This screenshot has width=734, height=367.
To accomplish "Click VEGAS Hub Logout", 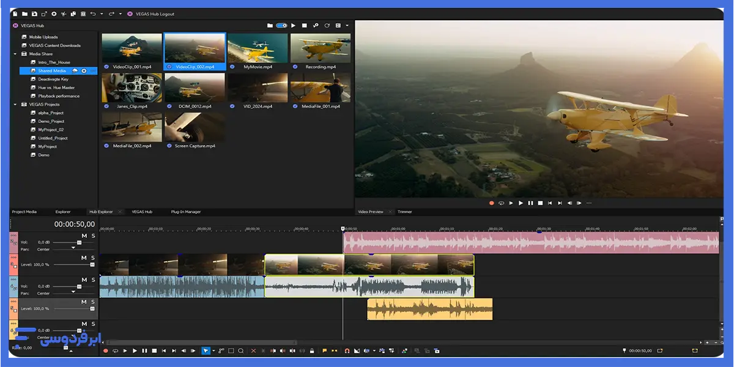I will (x=154, y=13).
